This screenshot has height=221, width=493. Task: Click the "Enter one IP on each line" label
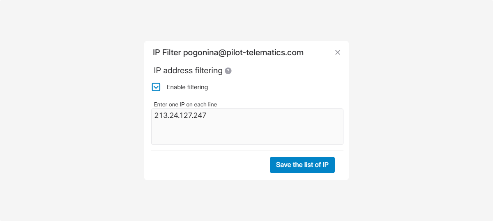[x=185, y=104]
